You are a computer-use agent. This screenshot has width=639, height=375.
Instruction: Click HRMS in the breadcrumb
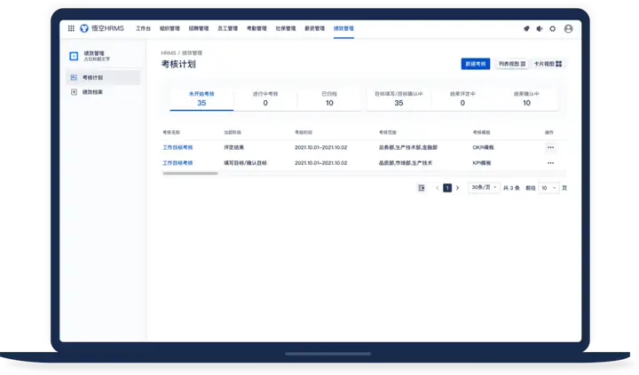169,53
